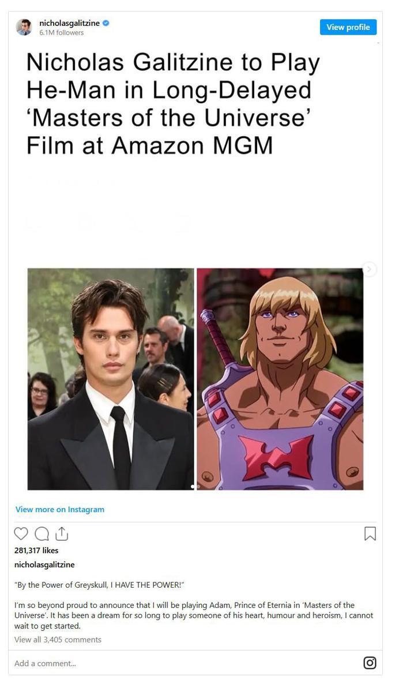Open the View more on Instagram link

pyautogui.click(x=60, y=509)
